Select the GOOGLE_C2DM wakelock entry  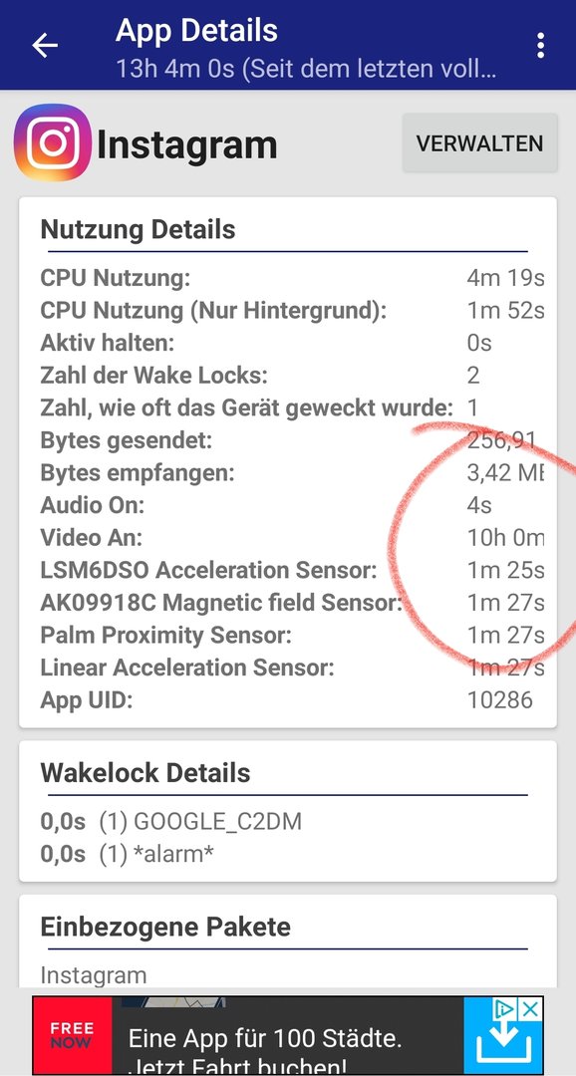pos(171,821)
